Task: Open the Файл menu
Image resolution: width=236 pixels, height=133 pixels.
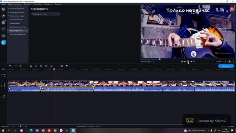Action: tap(4, 4)
